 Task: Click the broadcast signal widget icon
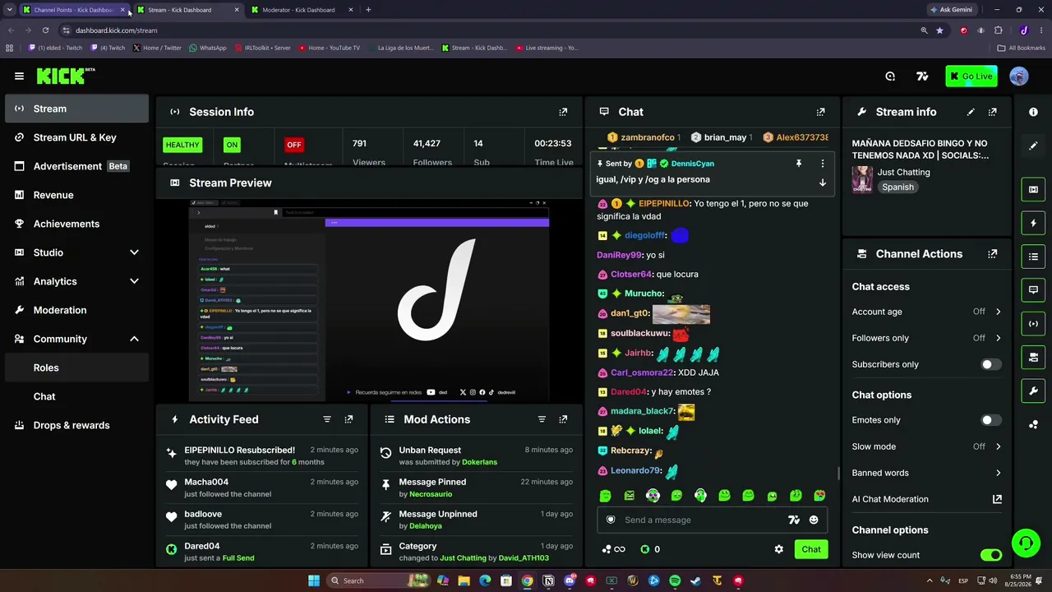1033,323
